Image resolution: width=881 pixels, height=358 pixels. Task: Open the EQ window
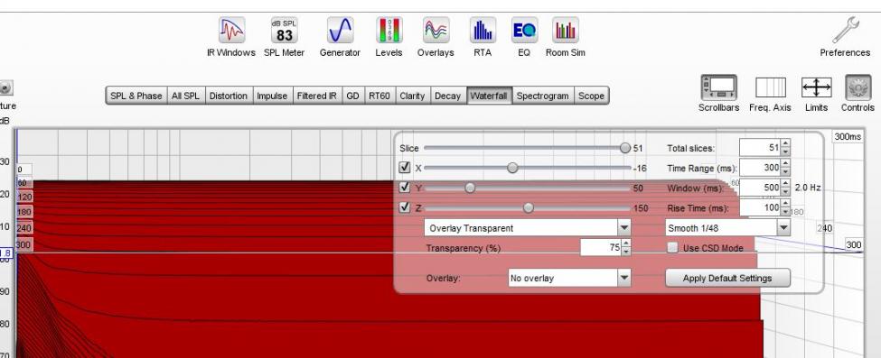click(x=524, y=31)
